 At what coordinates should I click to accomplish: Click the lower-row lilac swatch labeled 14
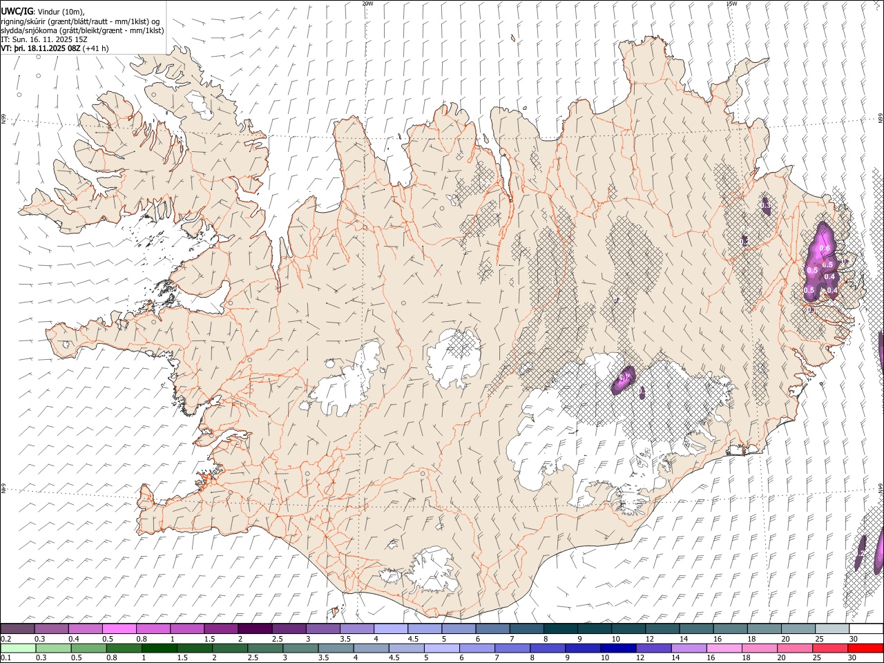click(688, 648)
